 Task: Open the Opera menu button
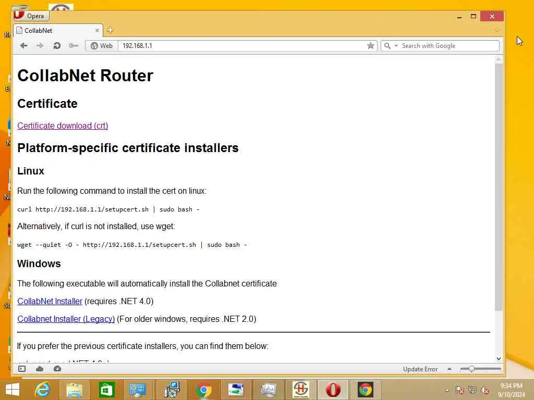coord(31,16)
